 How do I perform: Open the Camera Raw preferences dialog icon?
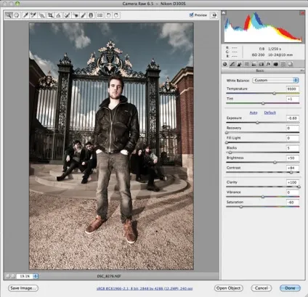100,15
